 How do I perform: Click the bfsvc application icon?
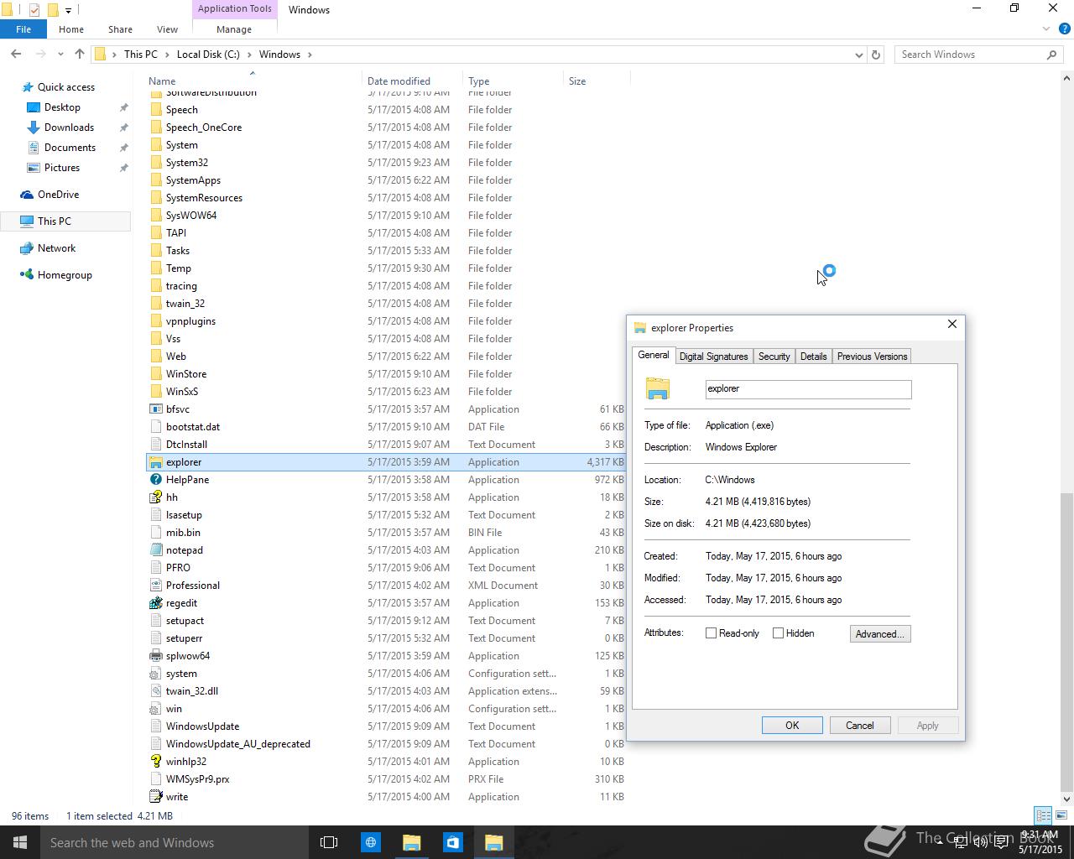click(x=156, y=409)
